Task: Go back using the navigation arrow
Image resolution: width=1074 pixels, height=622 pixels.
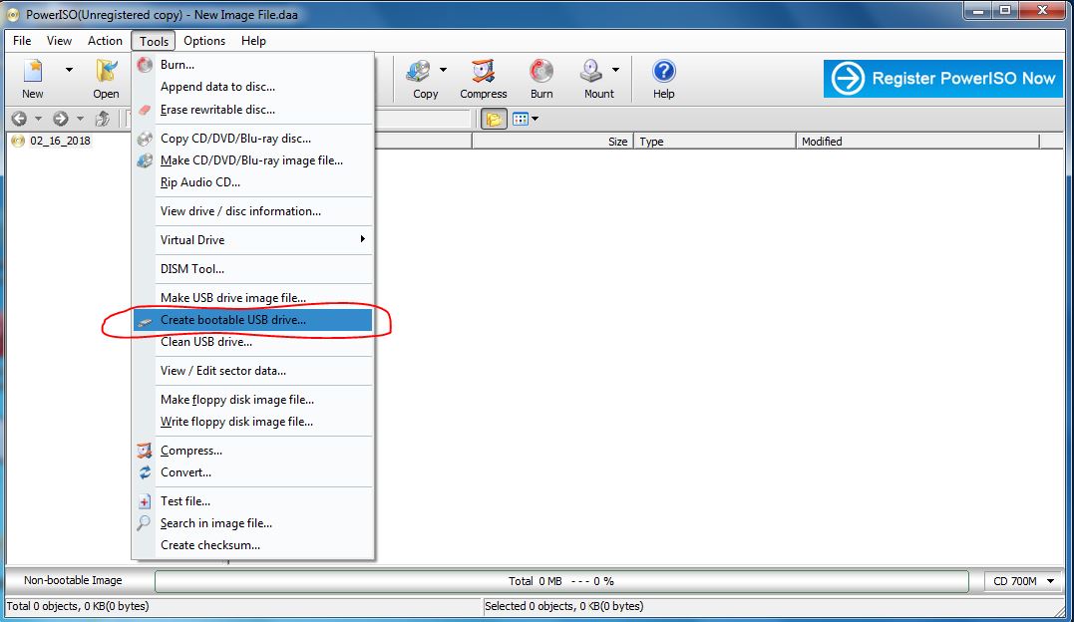Action: click(18, 118)
